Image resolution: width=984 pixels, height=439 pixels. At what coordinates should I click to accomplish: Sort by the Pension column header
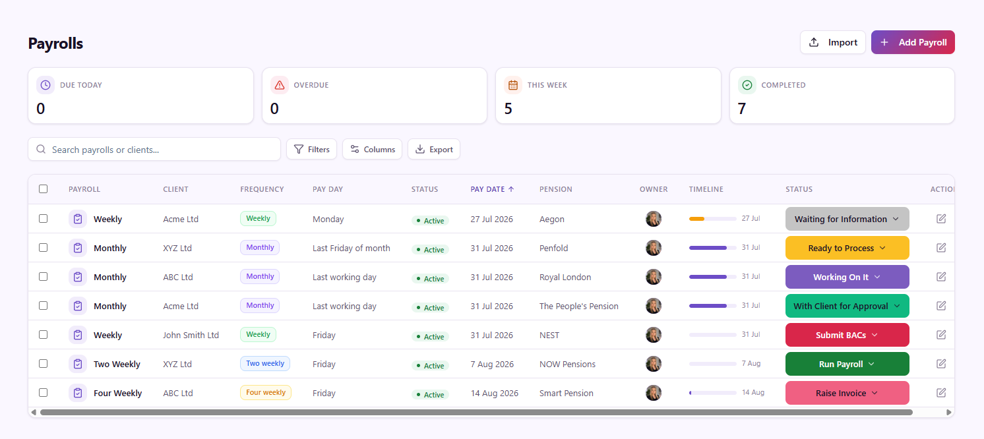point(556,189)
